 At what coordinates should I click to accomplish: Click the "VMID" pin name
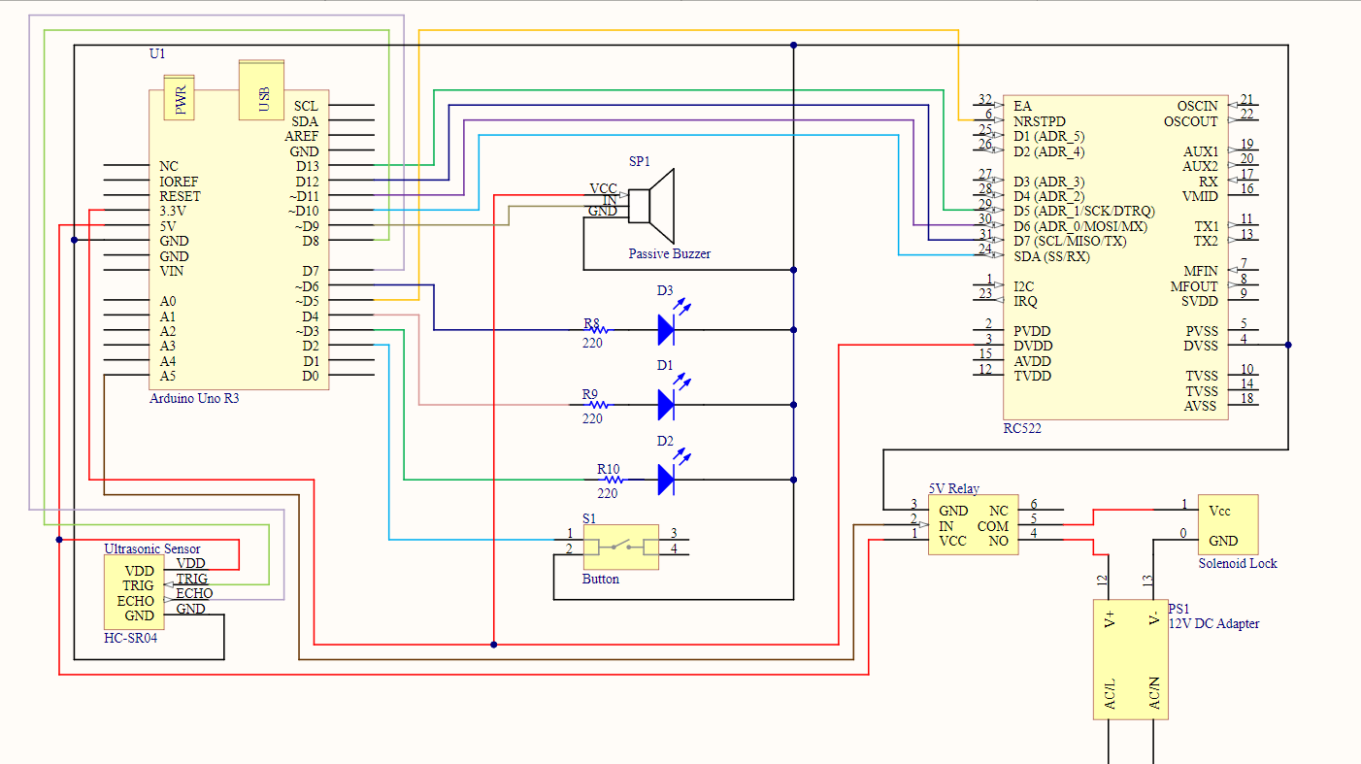click(x=1200, y=196)
